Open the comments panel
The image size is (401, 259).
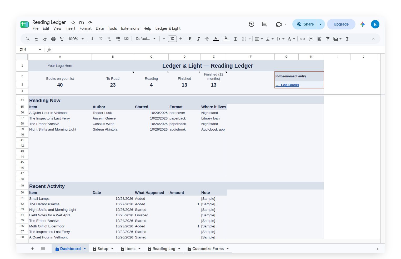(x=265, y=24)
